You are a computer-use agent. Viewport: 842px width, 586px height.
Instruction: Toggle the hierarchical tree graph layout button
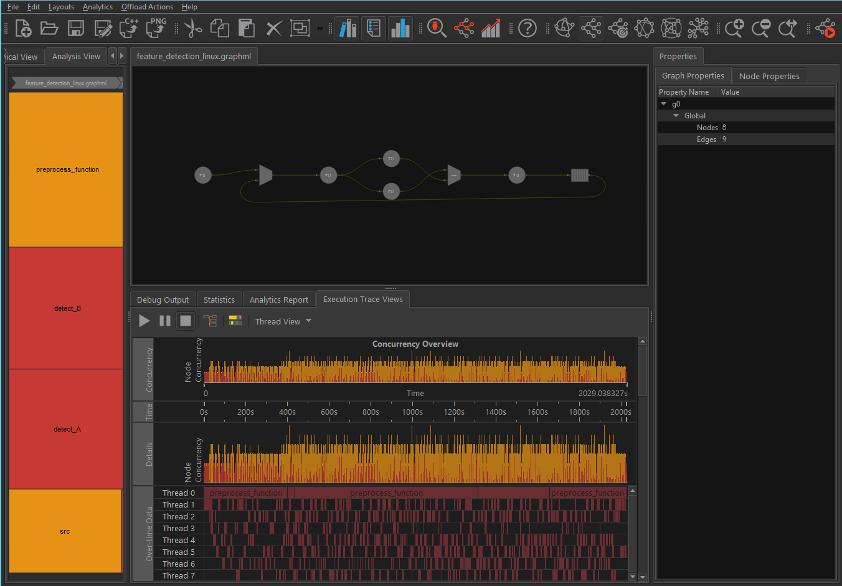(590, 28)
